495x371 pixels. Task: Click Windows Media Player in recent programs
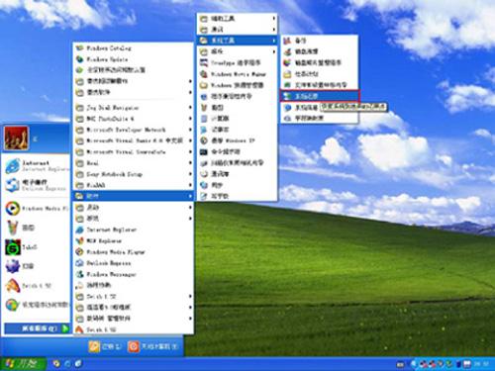point(37,208)
